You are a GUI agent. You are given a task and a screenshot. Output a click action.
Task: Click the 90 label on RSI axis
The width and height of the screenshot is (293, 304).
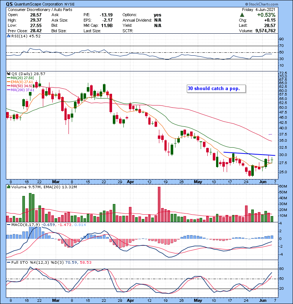281,39
